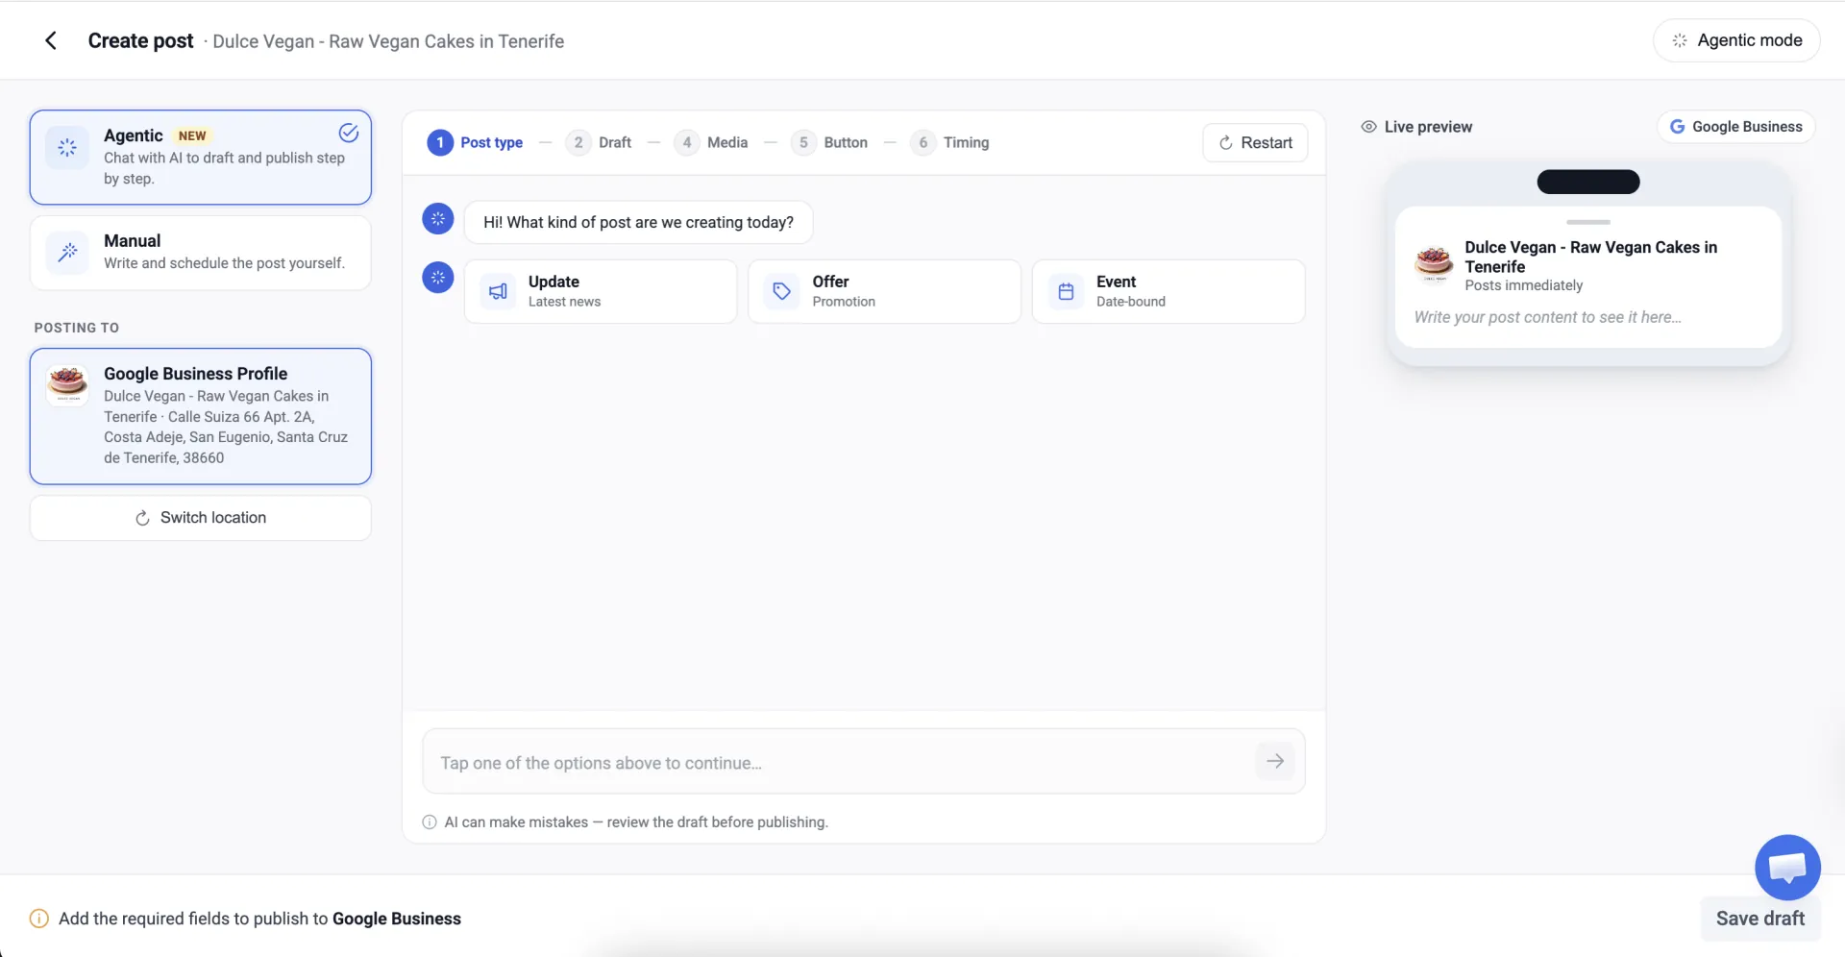1845x957 pixels.
Task: Click the preview post content placeholder
Action: (1548, 317)
